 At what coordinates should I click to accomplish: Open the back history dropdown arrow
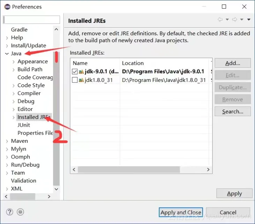tap(227, 20)
